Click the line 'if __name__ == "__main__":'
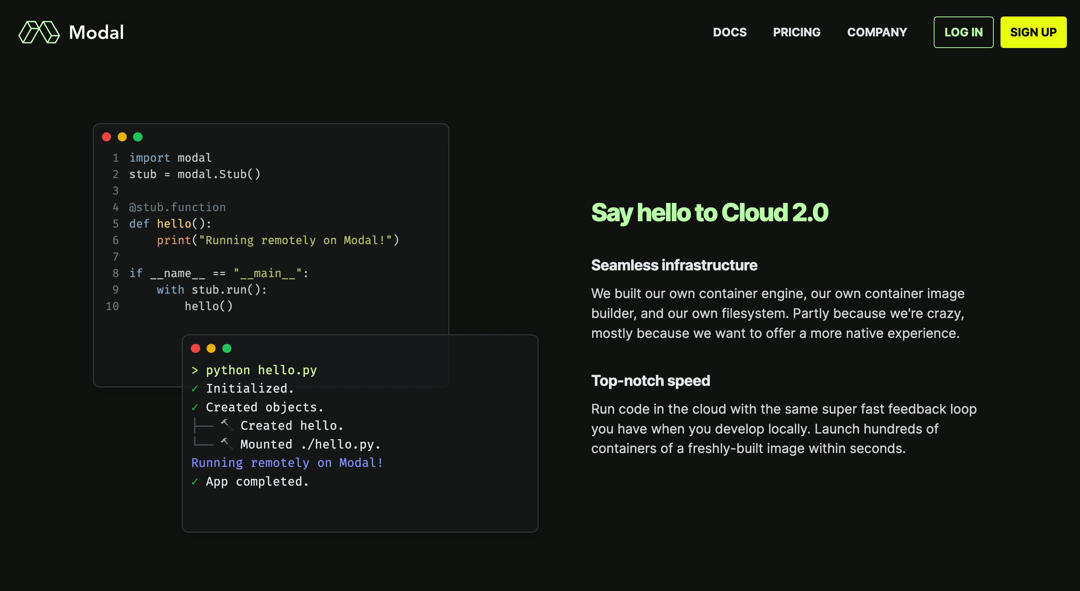 tap(219, 273)
